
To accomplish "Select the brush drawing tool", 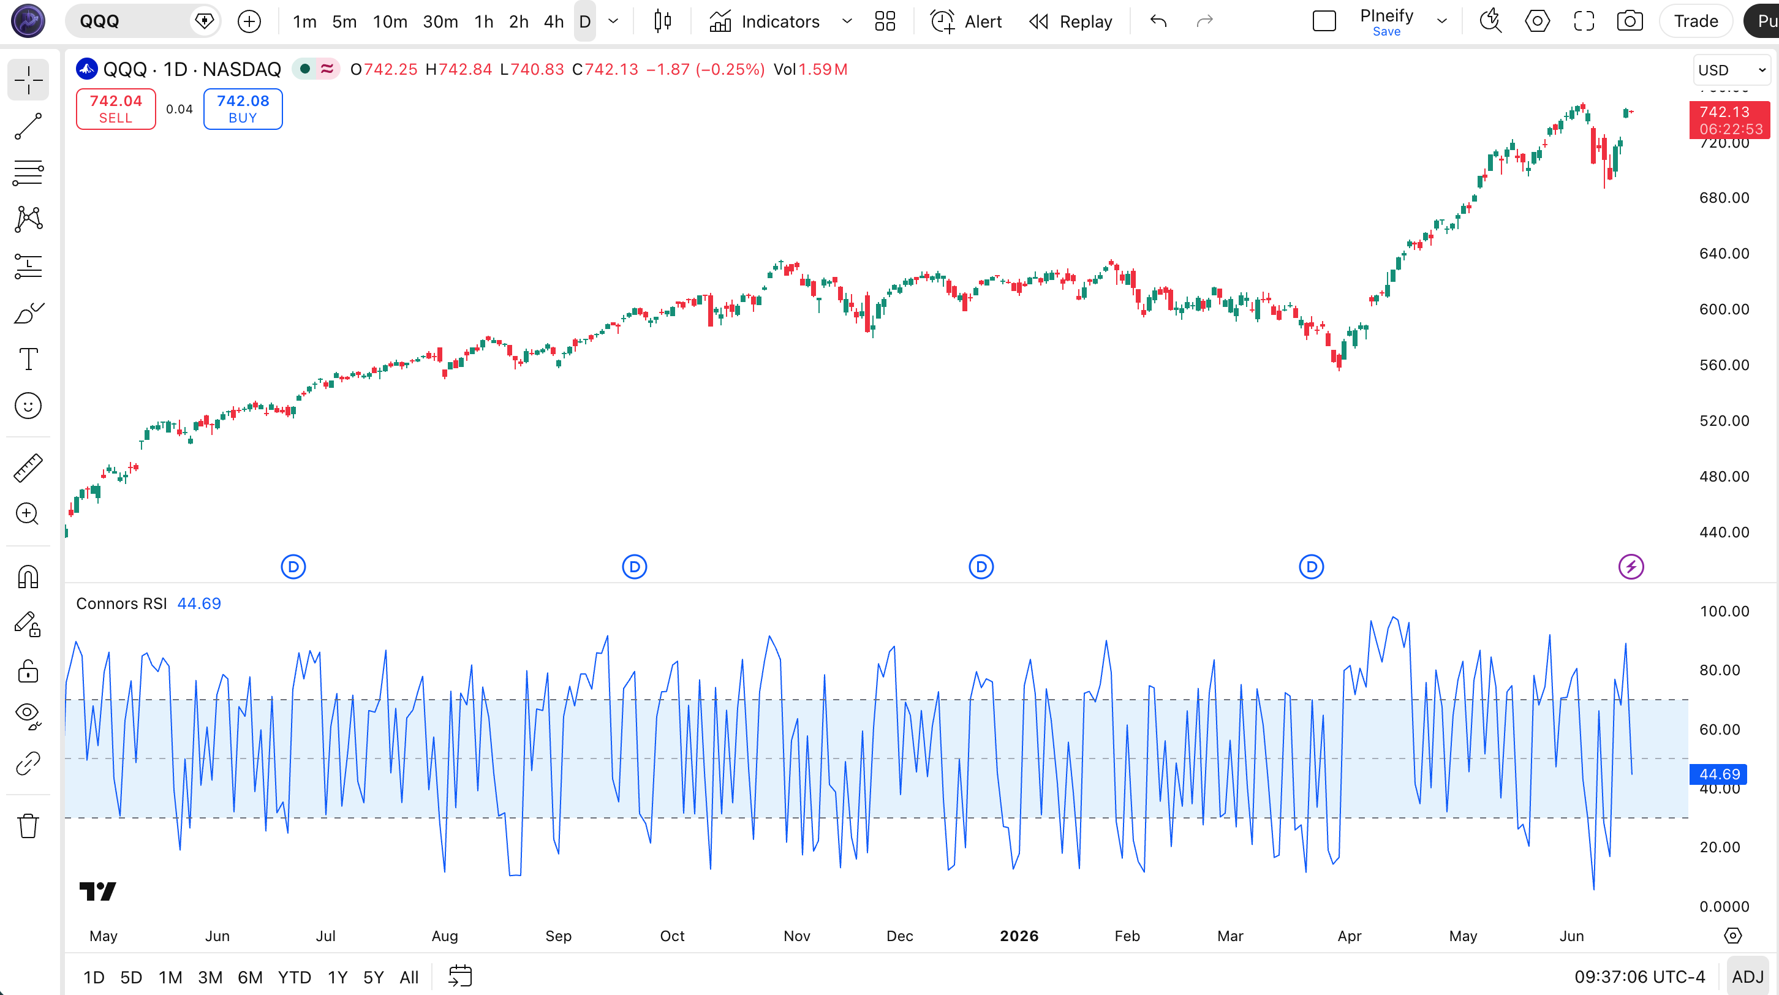I will (28, 313).
